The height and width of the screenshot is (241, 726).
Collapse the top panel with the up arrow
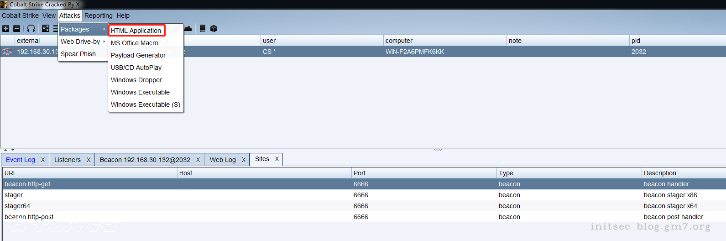(x=5, y=150)
